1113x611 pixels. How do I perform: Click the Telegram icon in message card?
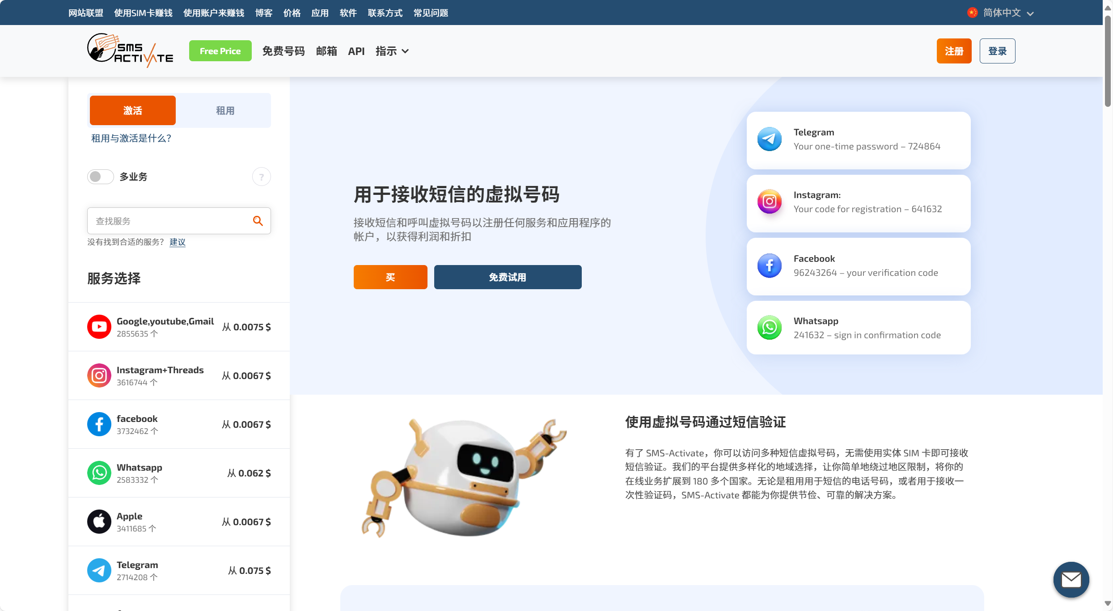[770, 139]
